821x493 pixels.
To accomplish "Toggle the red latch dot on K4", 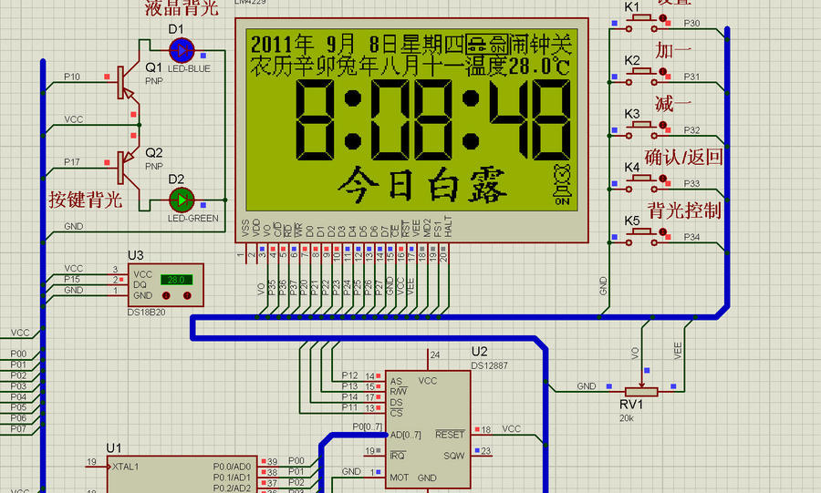I will [663, 180].
